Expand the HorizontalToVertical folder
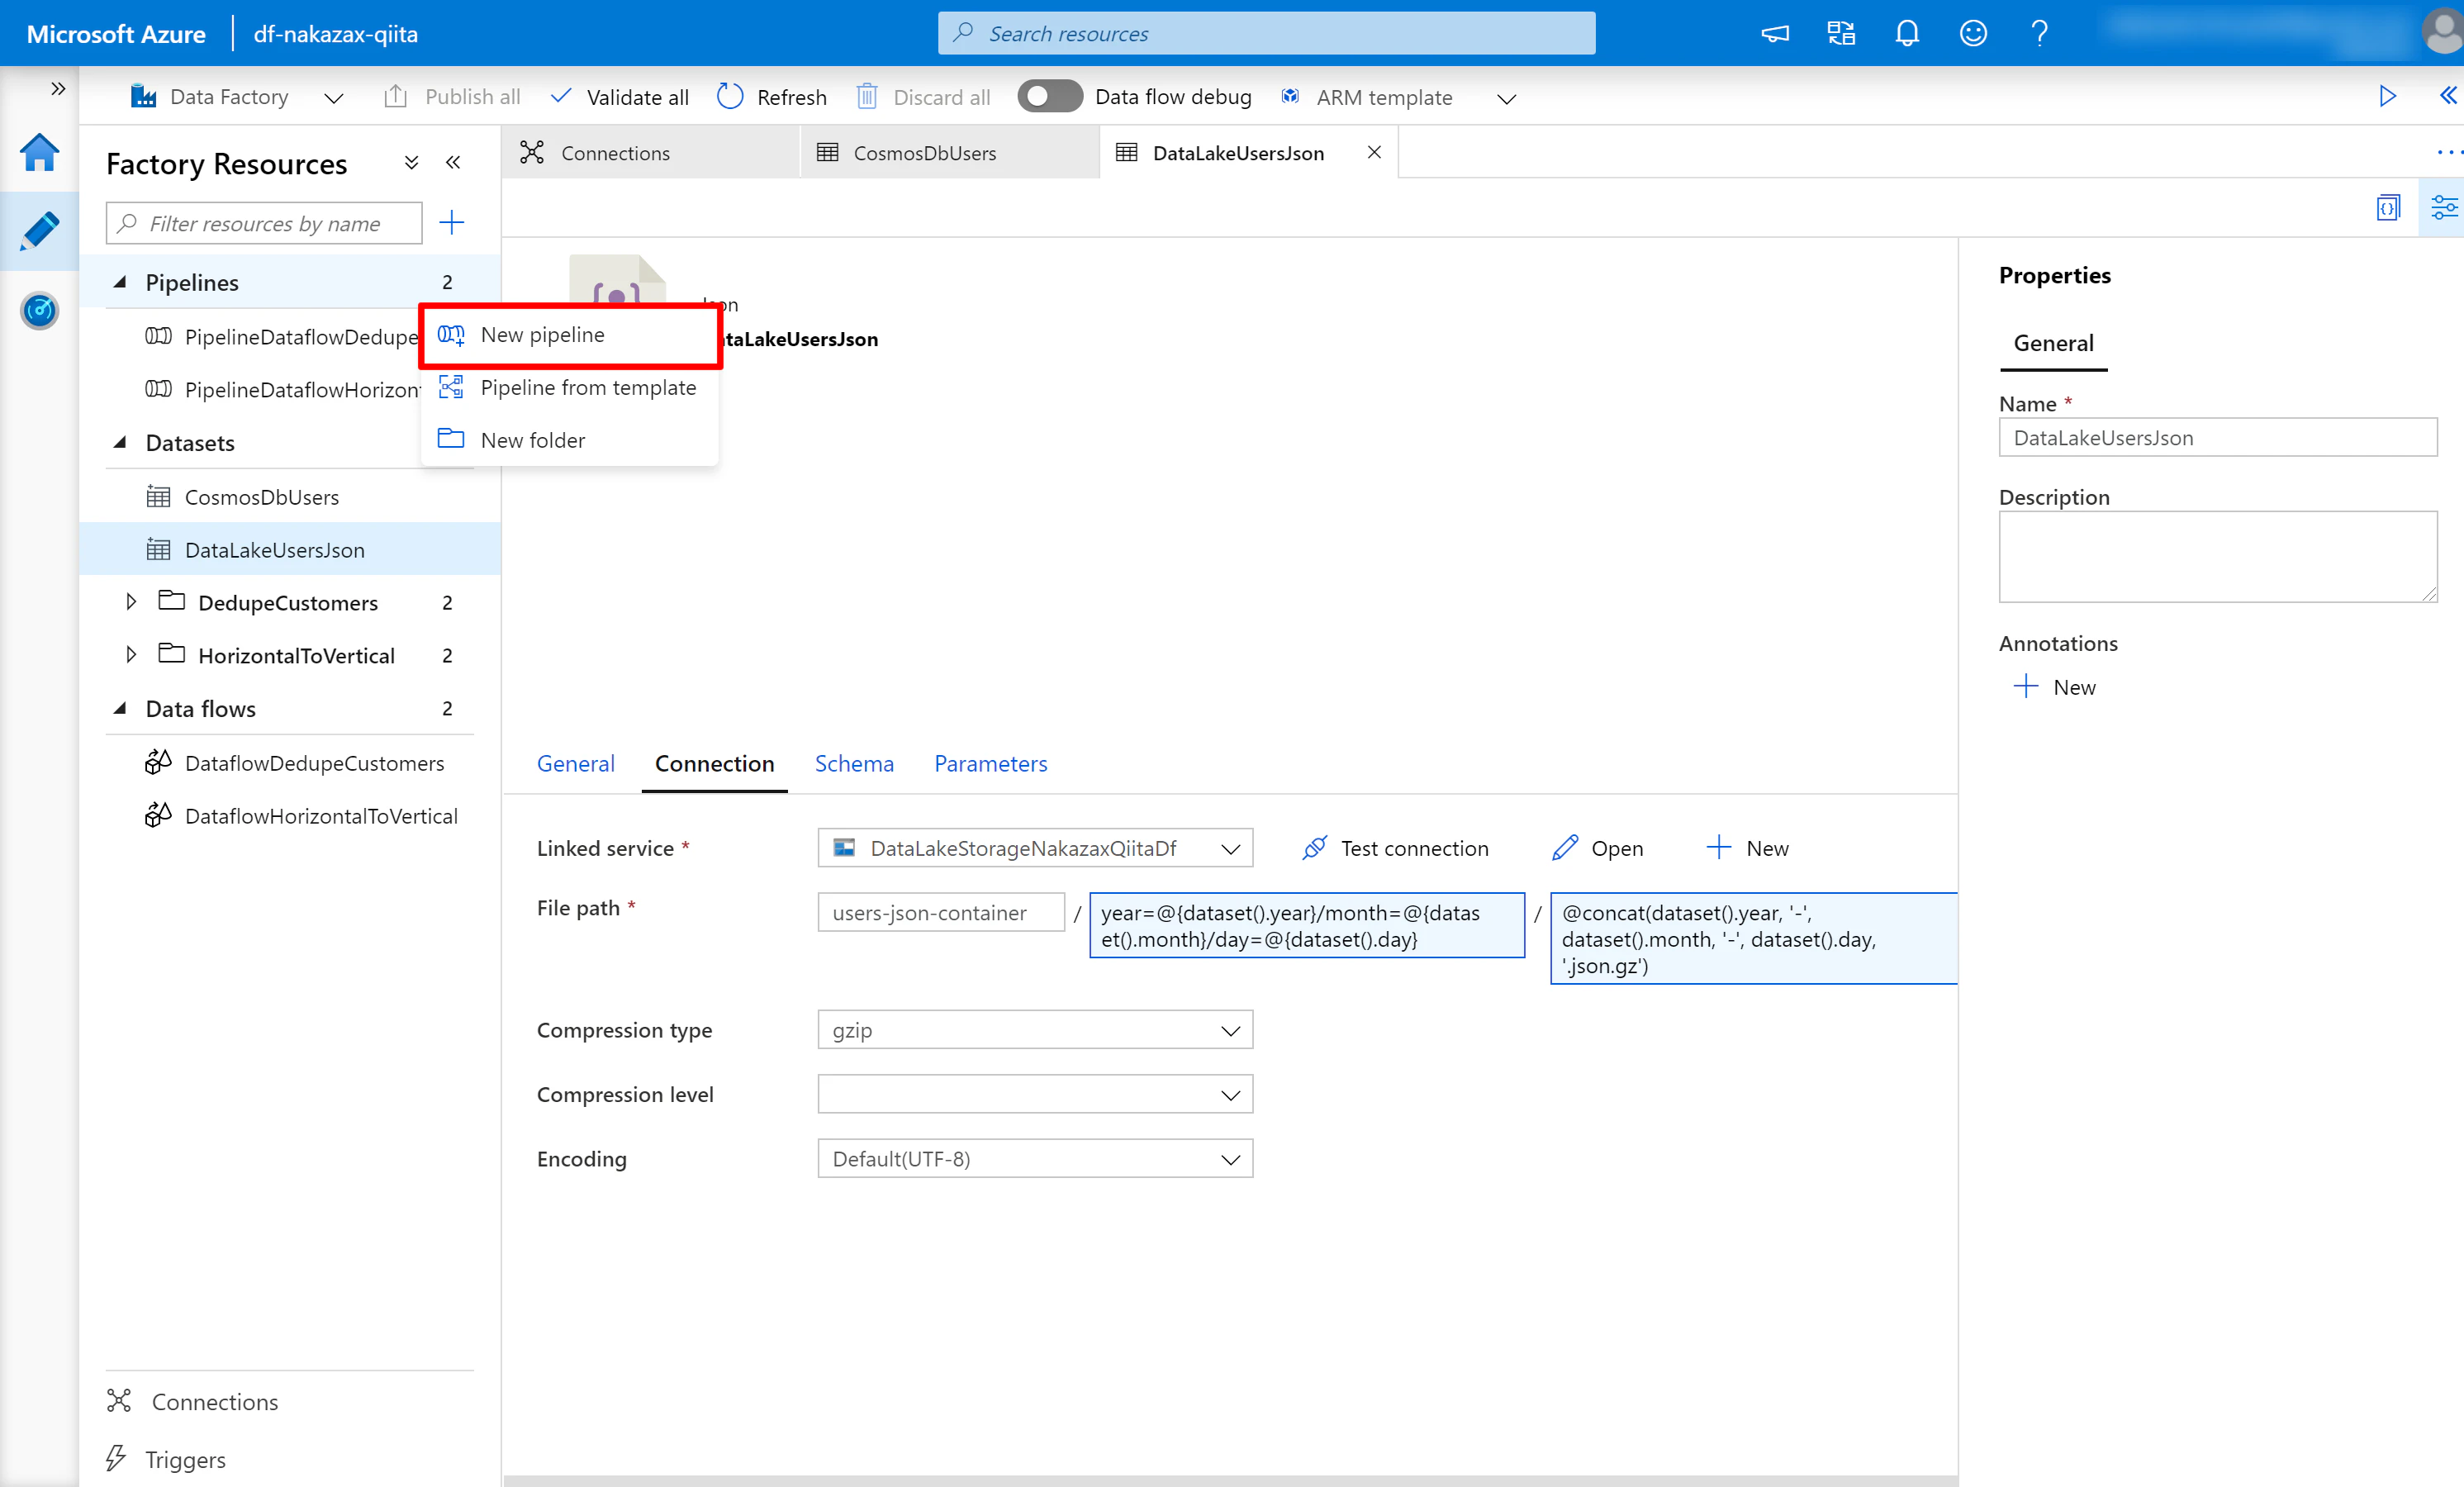The width and height of the screenshot is (2464, 1487). [131, 655]
